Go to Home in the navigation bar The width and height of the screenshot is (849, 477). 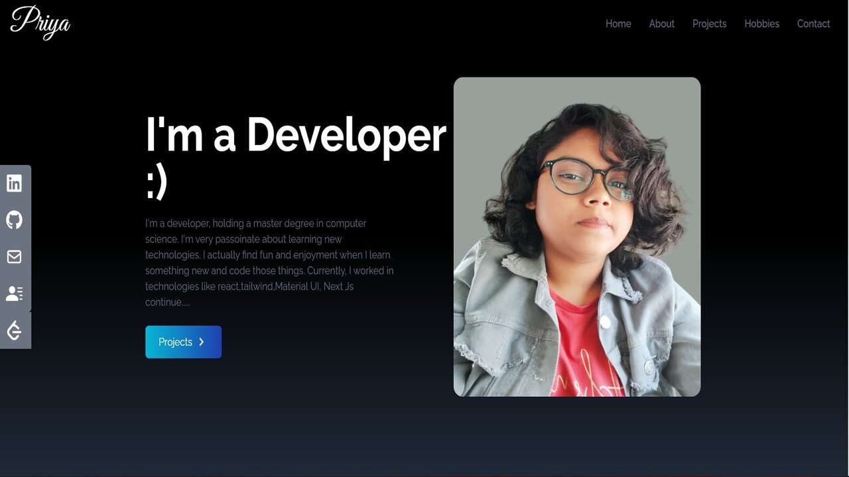[x=618, y=24]
